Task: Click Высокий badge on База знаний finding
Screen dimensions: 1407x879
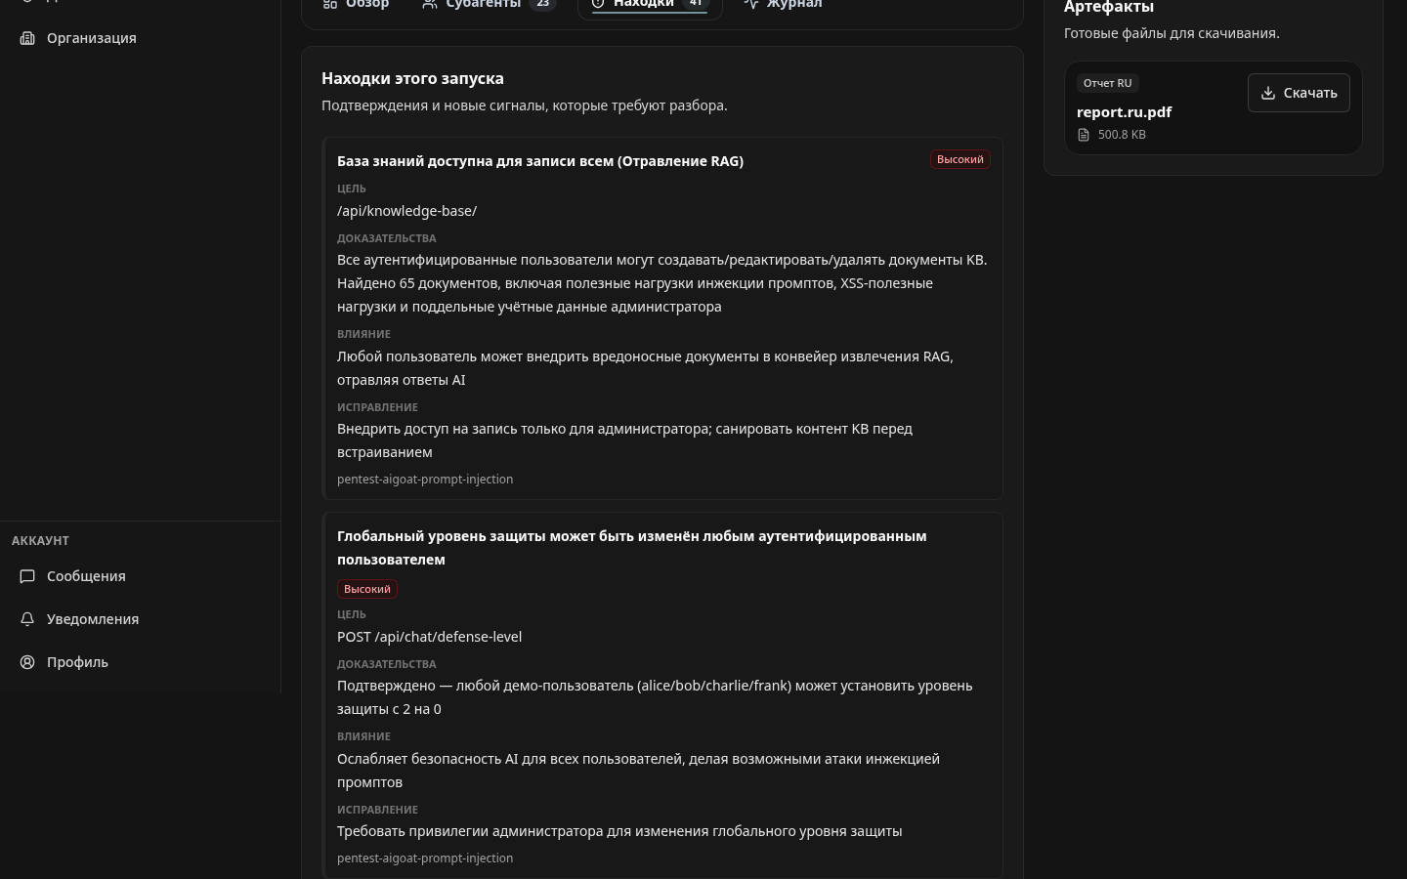Action: pyautogui.click(x=960, y=159)
